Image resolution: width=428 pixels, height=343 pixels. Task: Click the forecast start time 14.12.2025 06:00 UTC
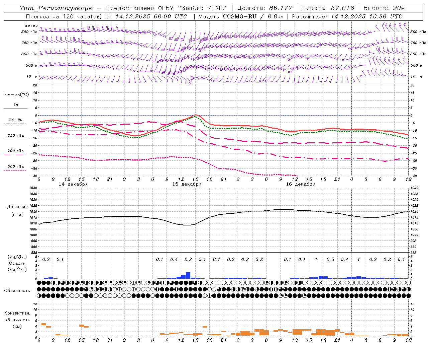(x=151, y=16)
